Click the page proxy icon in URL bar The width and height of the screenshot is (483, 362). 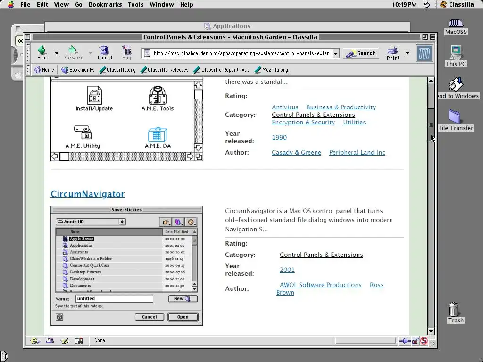point(147,53)
